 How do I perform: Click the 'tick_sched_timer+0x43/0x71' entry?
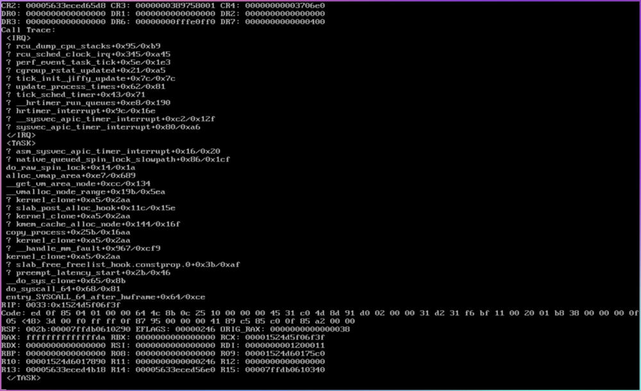[x=76, y=95]
